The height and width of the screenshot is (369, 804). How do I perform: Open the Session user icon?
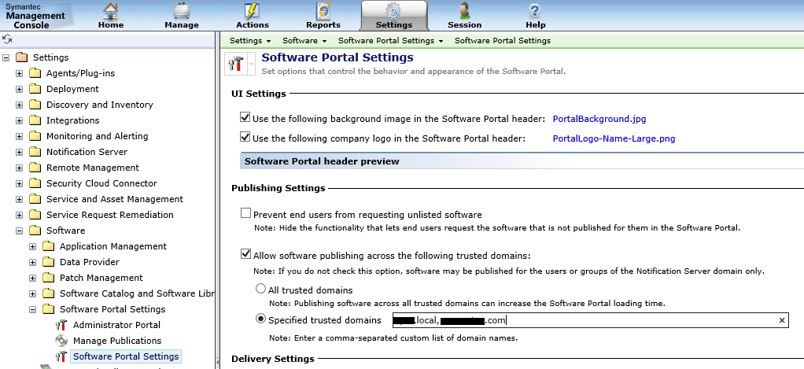465,11
